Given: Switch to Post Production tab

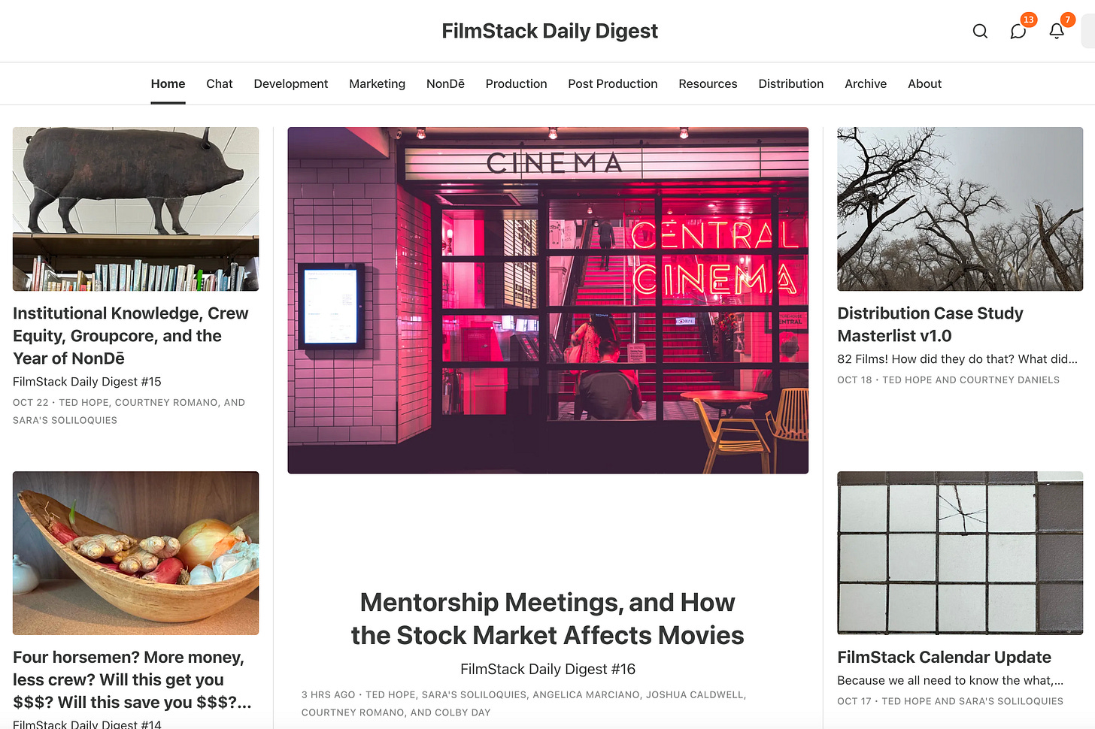Looking at the screenshot, I should pyautogui.click(x=613, y=83).
